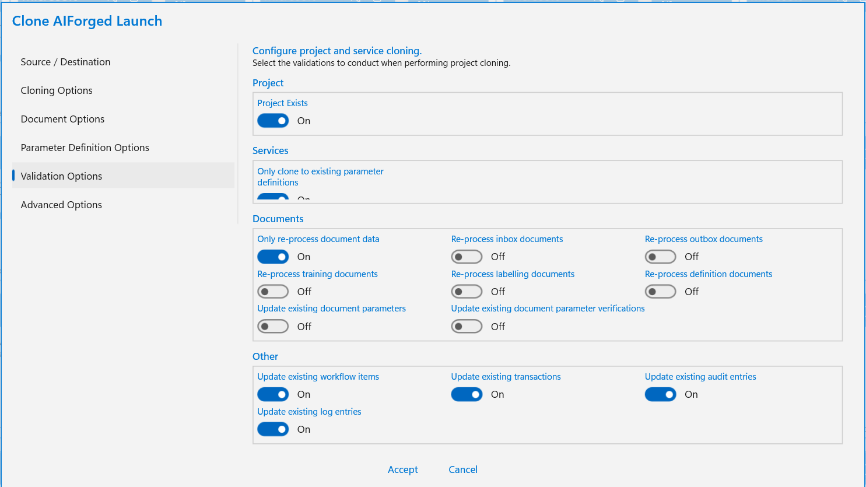Turn off the Project Exists toggle
The width and height of the screenshot is (866, 487).
(x=273, y=121)
